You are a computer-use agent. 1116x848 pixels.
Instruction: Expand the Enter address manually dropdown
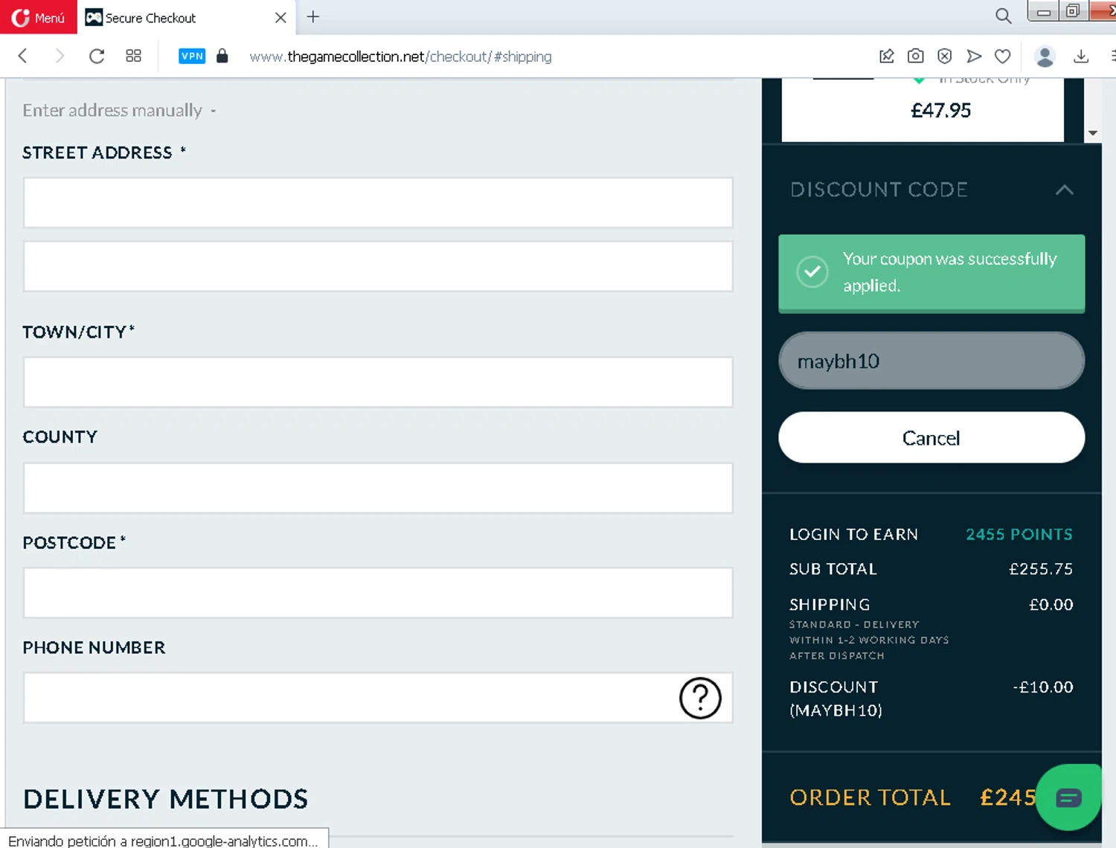point(119,110)
